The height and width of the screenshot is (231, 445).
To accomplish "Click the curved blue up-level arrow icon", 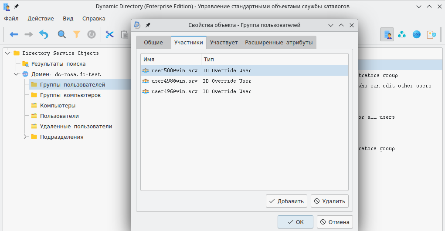I will tap(44, 34).
